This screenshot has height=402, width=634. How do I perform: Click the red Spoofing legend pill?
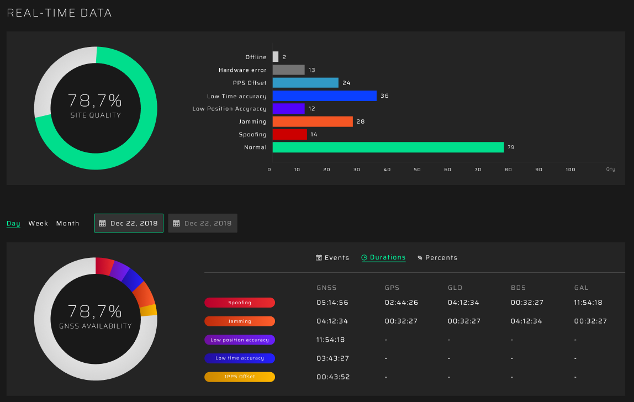pos(240,303)
